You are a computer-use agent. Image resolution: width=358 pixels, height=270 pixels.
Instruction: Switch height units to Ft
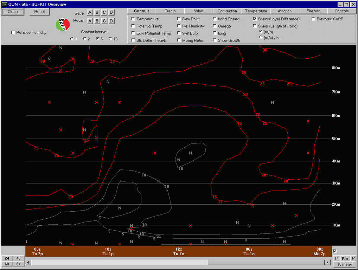coord(337,258)
